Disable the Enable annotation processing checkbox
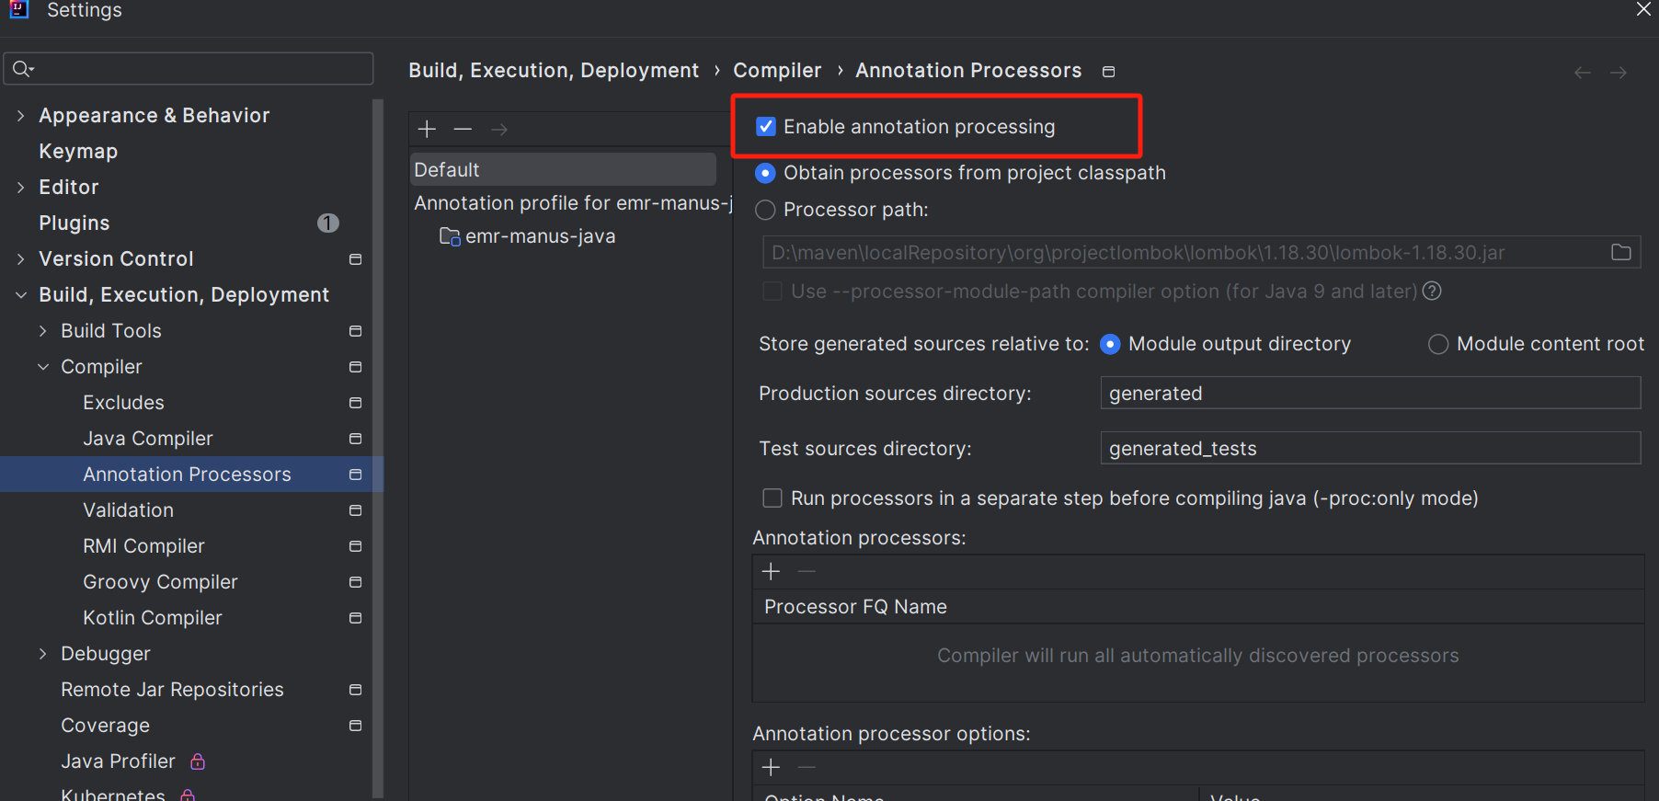The width and height of the screenshot is (1659, 801). point(766,127)
